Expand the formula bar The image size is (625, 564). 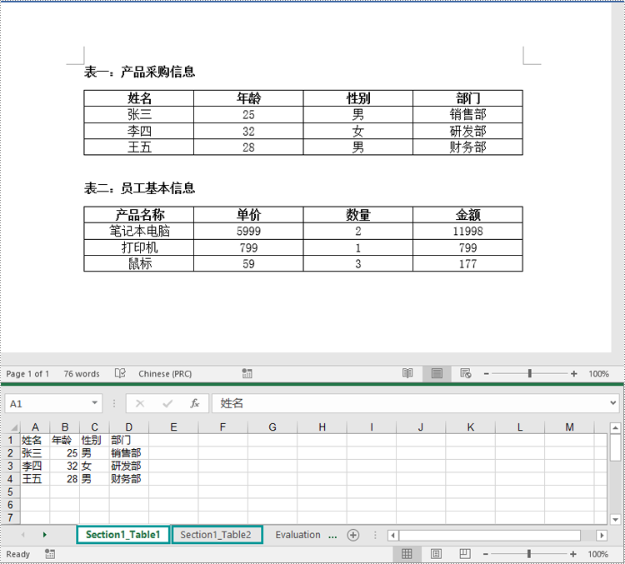pos(613,403)
